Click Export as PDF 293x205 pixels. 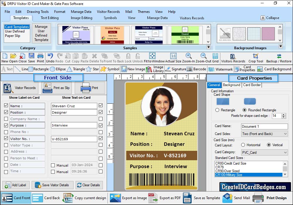[165, 198]
